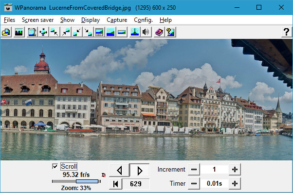
Task: Click the Lucerne panorama image
Action: click(x=146, y=100)
